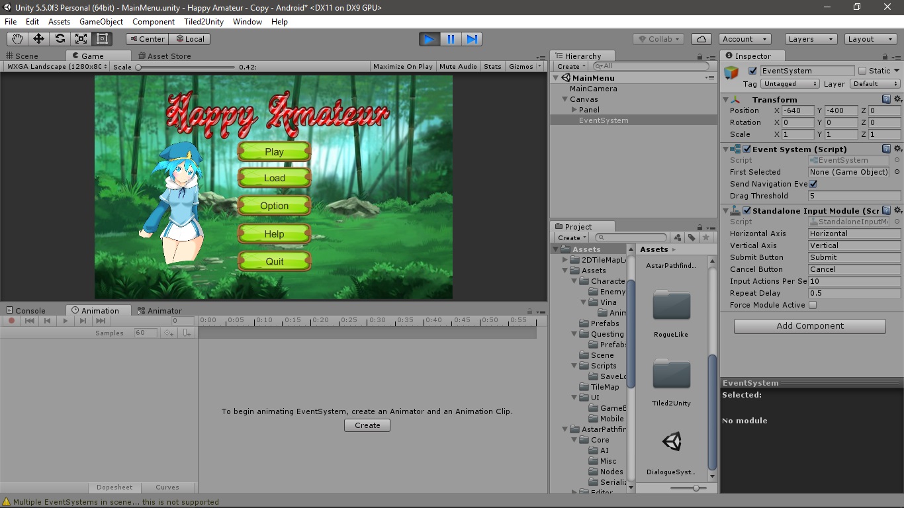904x508 pixels.
Task: Select the Scale tool
Action: click(81, 38)
